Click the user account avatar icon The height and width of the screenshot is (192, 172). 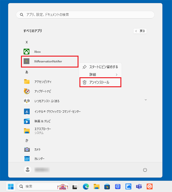28,169
